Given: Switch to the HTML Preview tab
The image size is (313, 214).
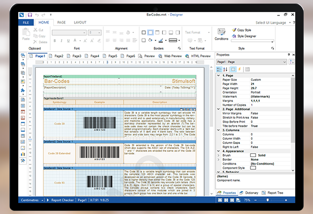Looking at the screenshot, I should point(198,56).
